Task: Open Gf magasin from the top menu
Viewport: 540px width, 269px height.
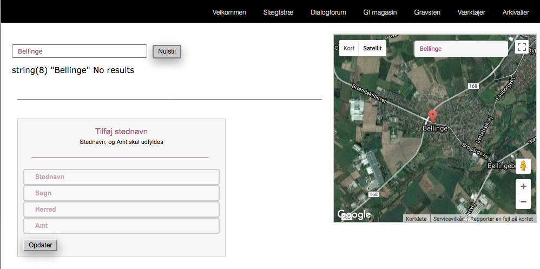Action: click(x=380, y=12)
